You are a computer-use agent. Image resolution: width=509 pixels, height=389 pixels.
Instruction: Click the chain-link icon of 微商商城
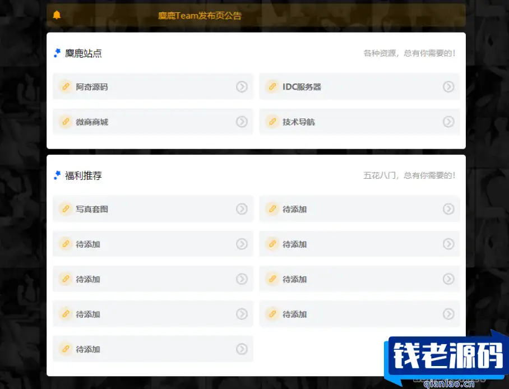66,122
